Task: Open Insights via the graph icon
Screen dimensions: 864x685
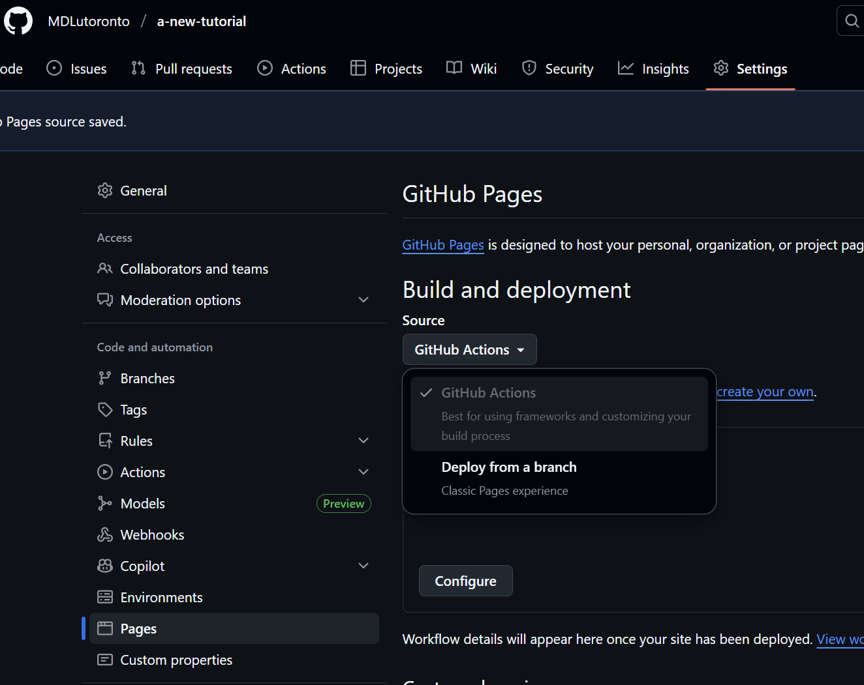Action: coord(626,68)
